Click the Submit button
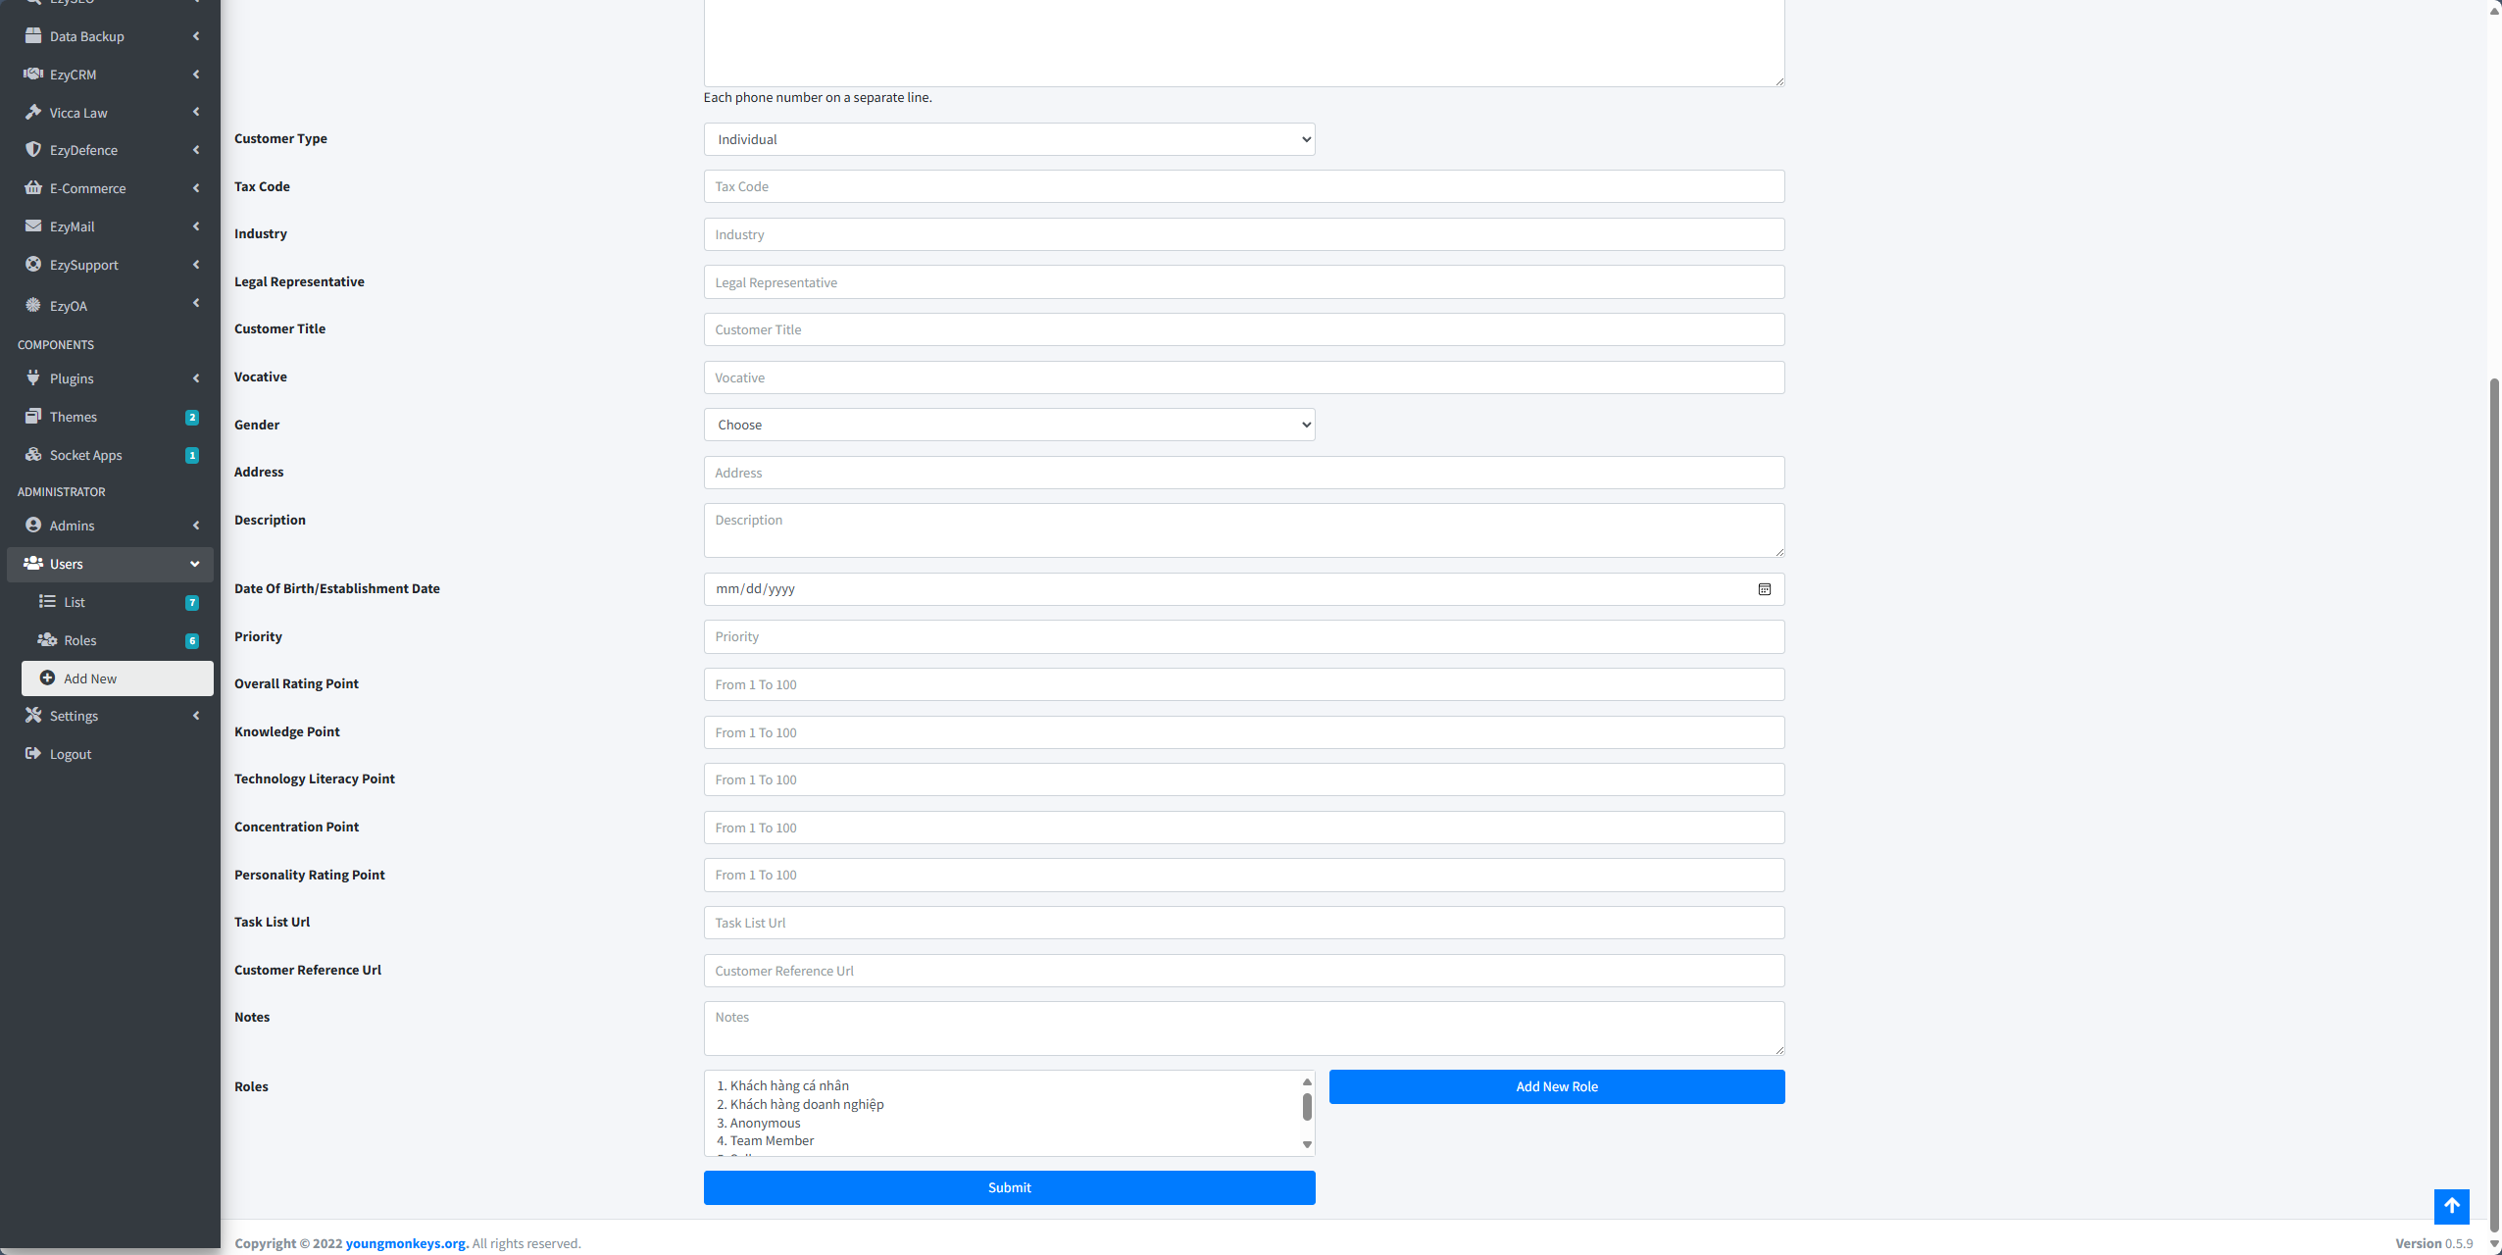 click(1009, 1187)
